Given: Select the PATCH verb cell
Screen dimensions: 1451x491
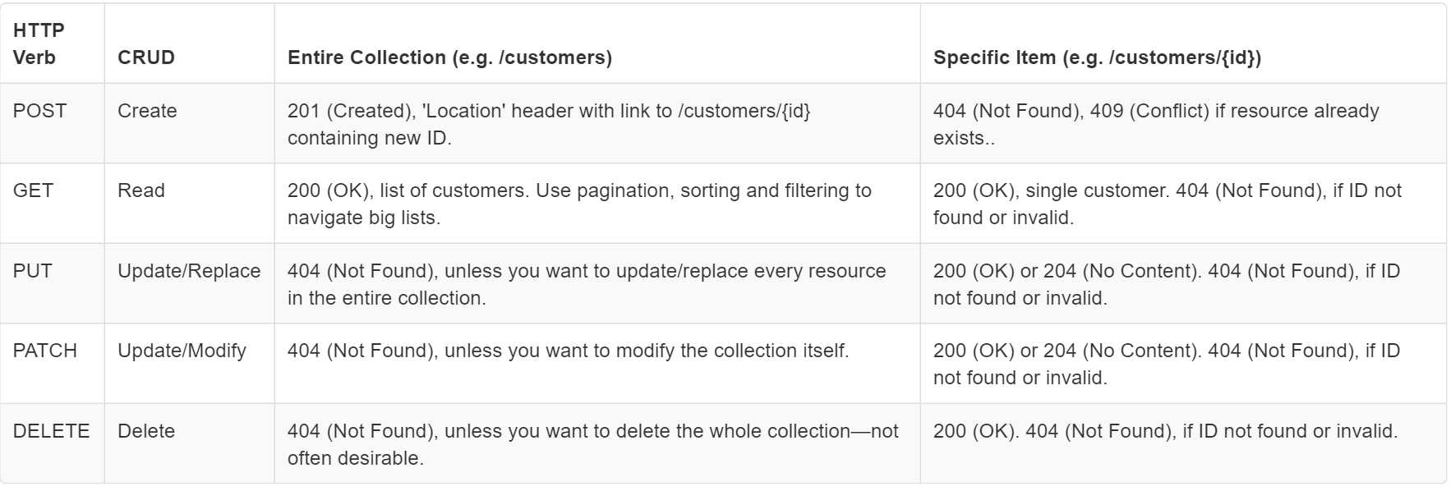Looking at the screenshot, I should tap(45, 351).
